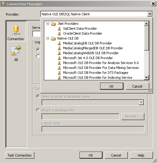Screen dimensions: 157x163
Task: Close the Connection Manager window
Action: [153, 4]
